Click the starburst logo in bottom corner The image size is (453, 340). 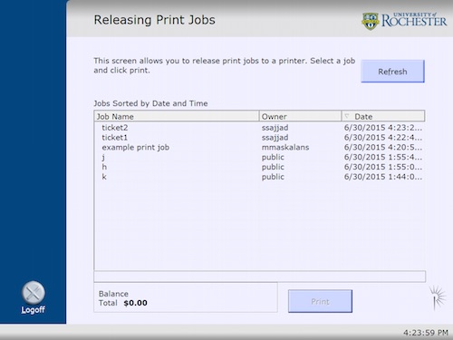438,297
